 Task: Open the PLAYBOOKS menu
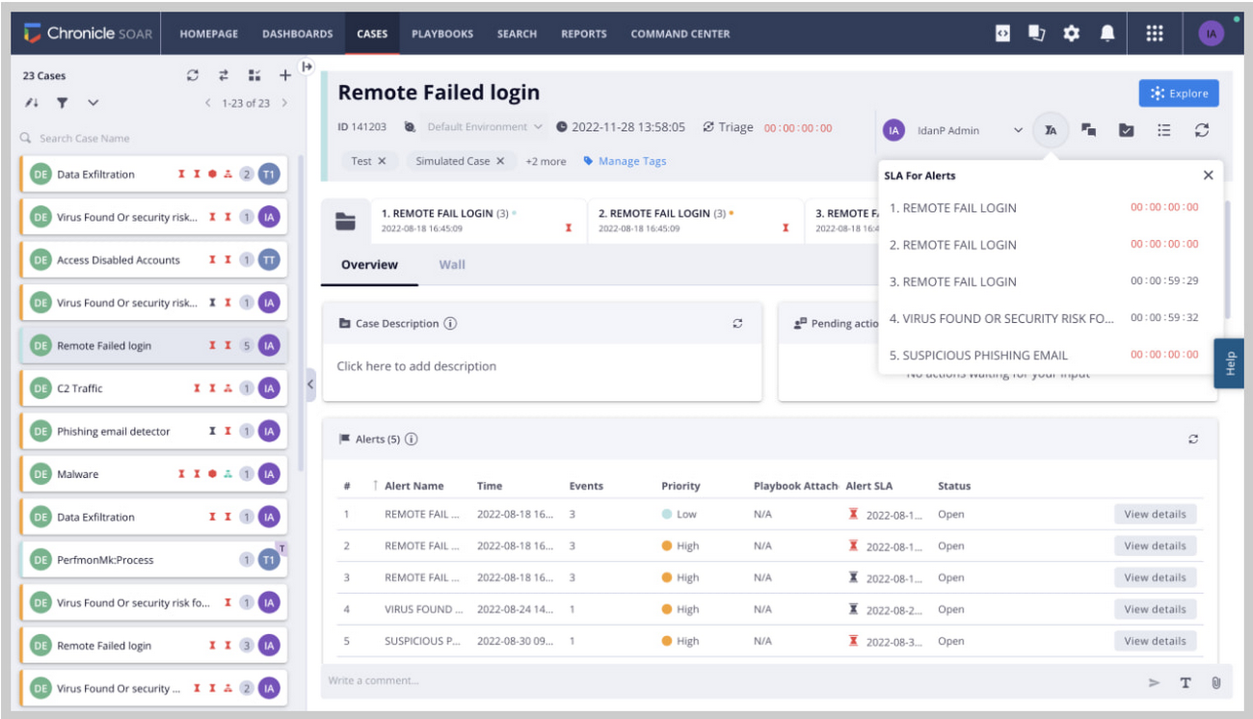tap(442, 34)
